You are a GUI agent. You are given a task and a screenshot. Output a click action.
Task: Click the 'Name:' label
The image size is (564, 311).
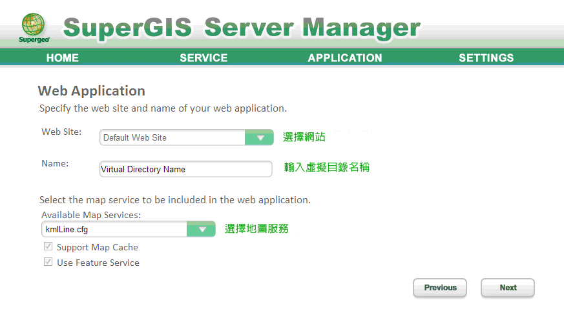55,163
